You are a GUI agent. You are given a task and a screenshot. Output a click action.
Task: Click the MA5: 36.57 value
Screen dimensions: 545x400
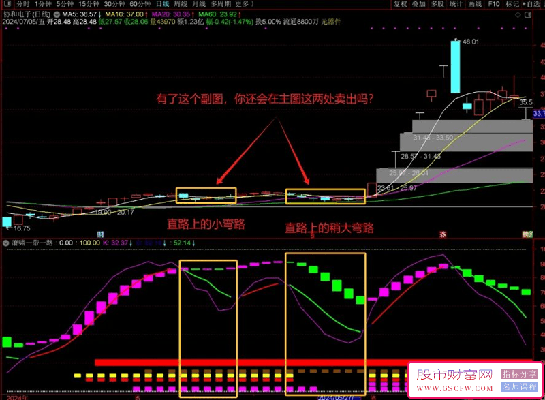[x=80, y=14]
